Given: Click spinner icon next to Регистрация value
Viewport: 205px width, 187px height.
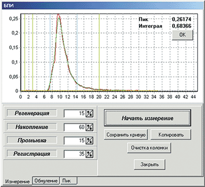Looking at the screenshot, I should (89, 154).
